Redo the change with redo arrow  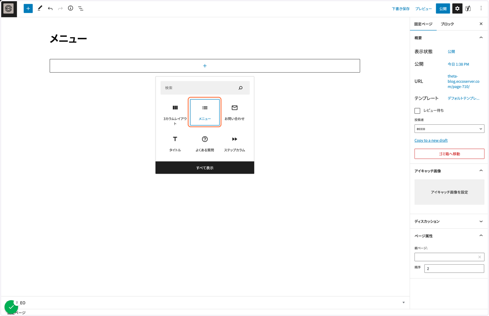click(x=60, y=9)
